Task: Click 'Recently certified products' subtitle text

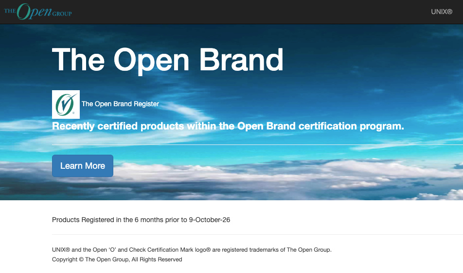Action: click(228, 127)
